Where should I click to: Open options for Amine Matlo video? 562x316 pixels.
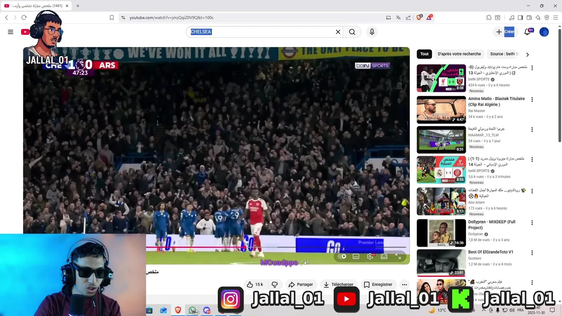click(x=532, y=100)
